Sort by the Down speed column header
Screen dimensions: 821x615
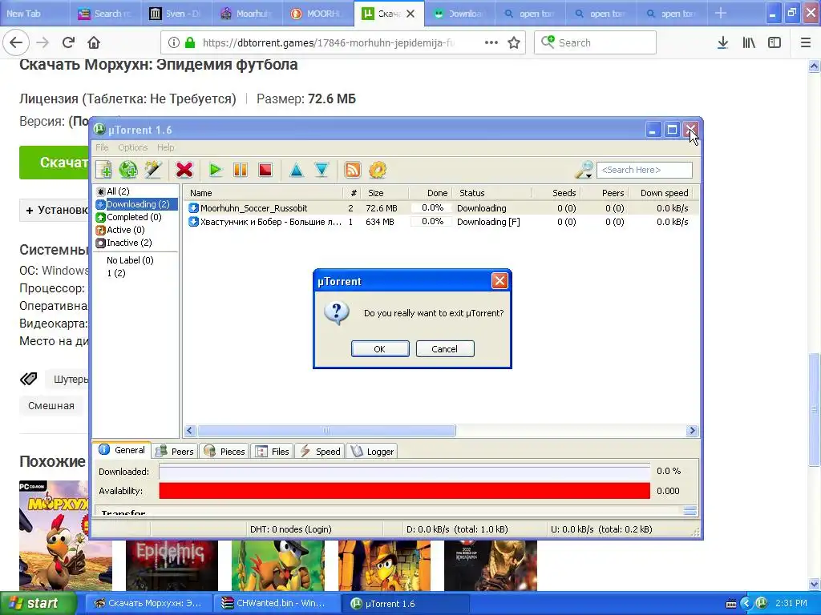661,193
